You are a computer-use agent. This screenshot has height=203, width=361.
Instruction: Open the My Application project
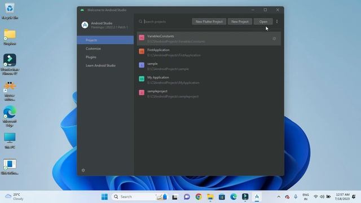pos(209,80)
